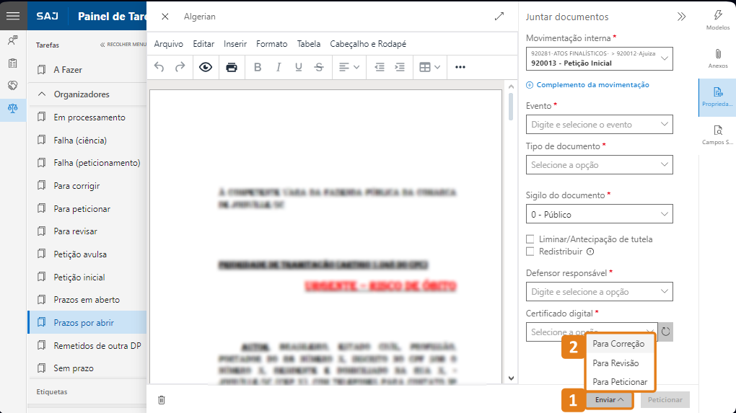Open Defensor responsável dropdown
Viewport: 736px width, 413px height.
[x=600, y=292]
